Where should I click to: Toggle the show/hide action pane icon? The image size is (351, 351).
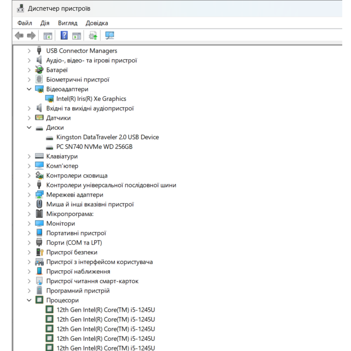click(77, 35)
